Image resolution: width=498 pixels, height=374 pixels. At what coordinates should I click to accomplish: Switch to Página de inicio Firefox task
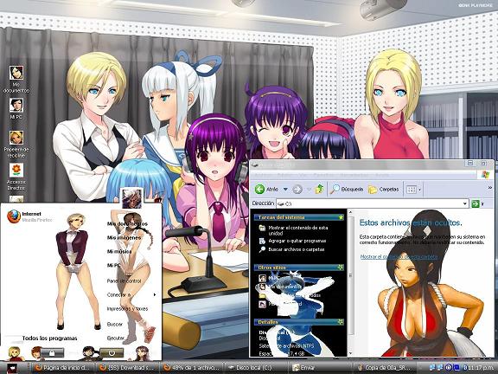63,367
